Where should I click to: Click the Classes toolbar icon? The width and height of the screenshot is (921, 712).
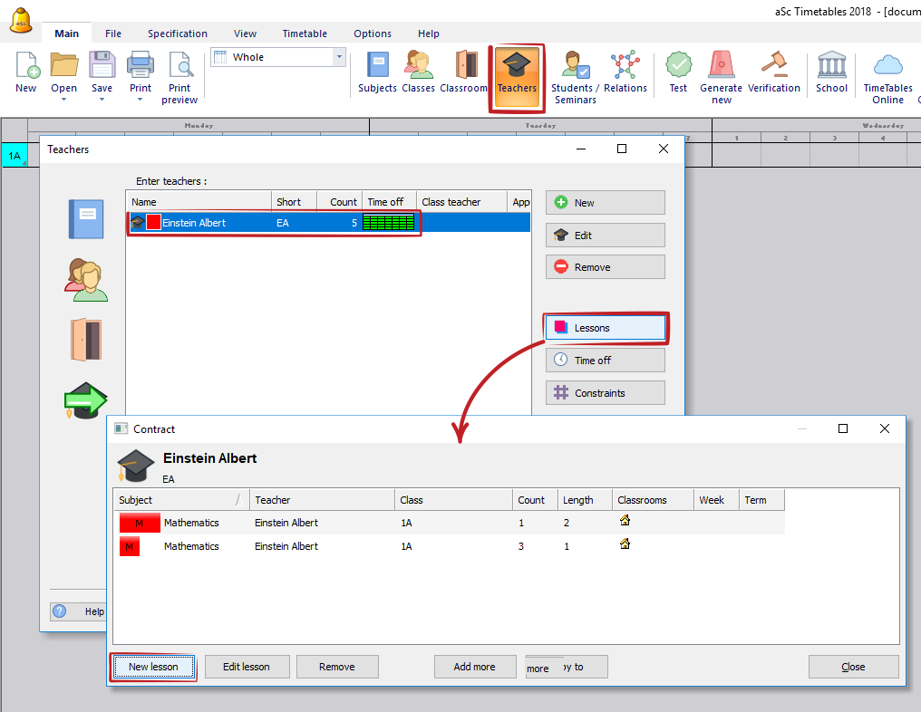(418, 72)
